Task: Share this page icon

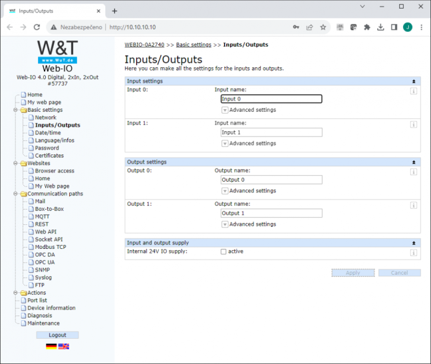Action: pos(309,27)
